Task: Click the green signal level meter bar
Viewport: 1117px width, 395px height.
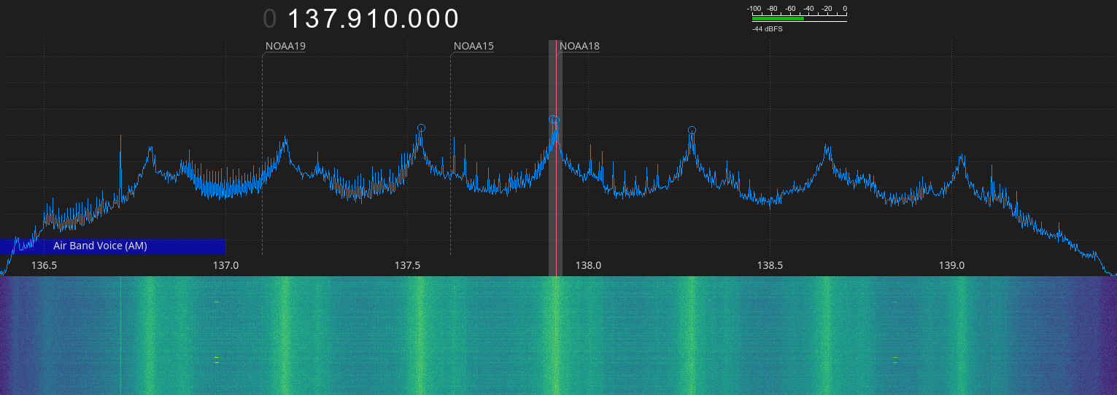Action: click(x=778, y=19)
